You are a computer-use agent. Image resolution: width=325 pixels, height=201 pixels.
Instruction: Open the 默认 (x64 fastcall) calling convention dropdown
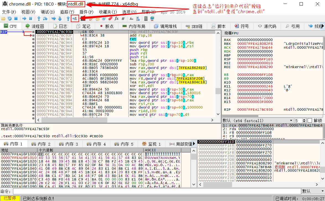(258, 120)
